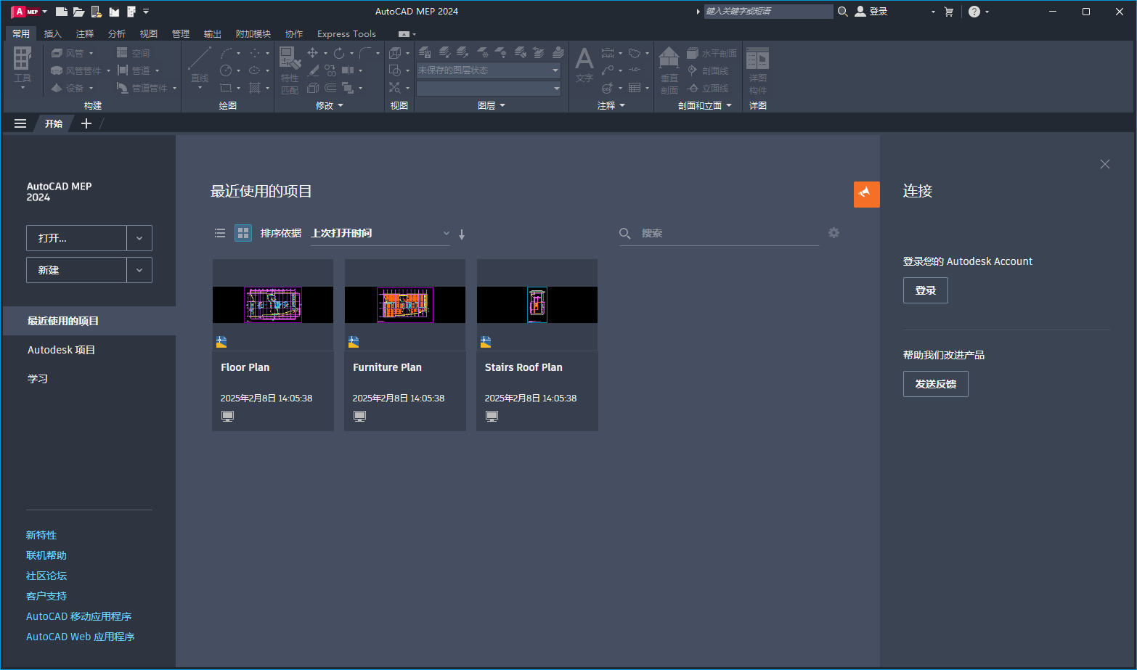Toggle grid view for recent projects
The image size is (1137, 670).
tap(243, 233)
